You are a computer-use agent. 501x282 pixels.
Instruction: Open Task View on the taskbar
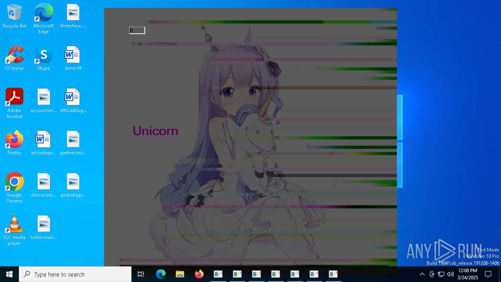[141, 274]
